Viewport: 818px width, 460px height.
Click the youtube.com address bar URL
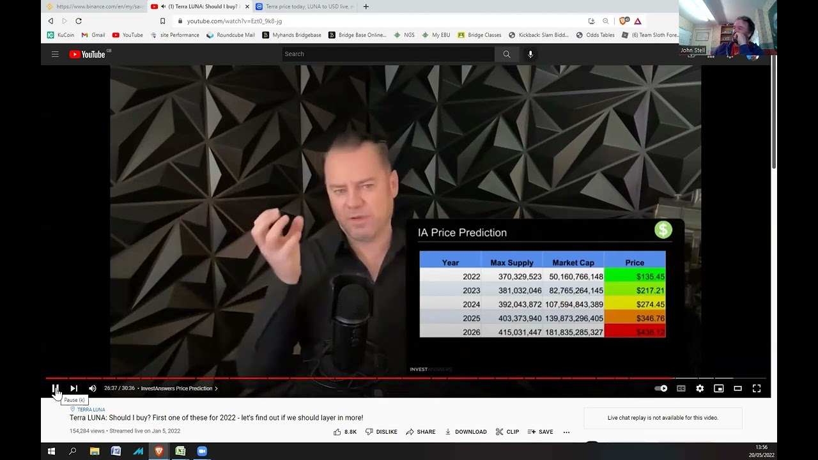[x=235, y=21]
